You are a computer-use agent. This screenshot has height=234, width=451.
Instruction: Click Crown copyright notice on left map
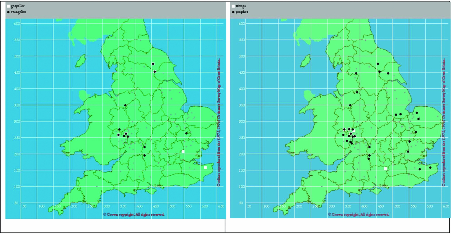134,214
